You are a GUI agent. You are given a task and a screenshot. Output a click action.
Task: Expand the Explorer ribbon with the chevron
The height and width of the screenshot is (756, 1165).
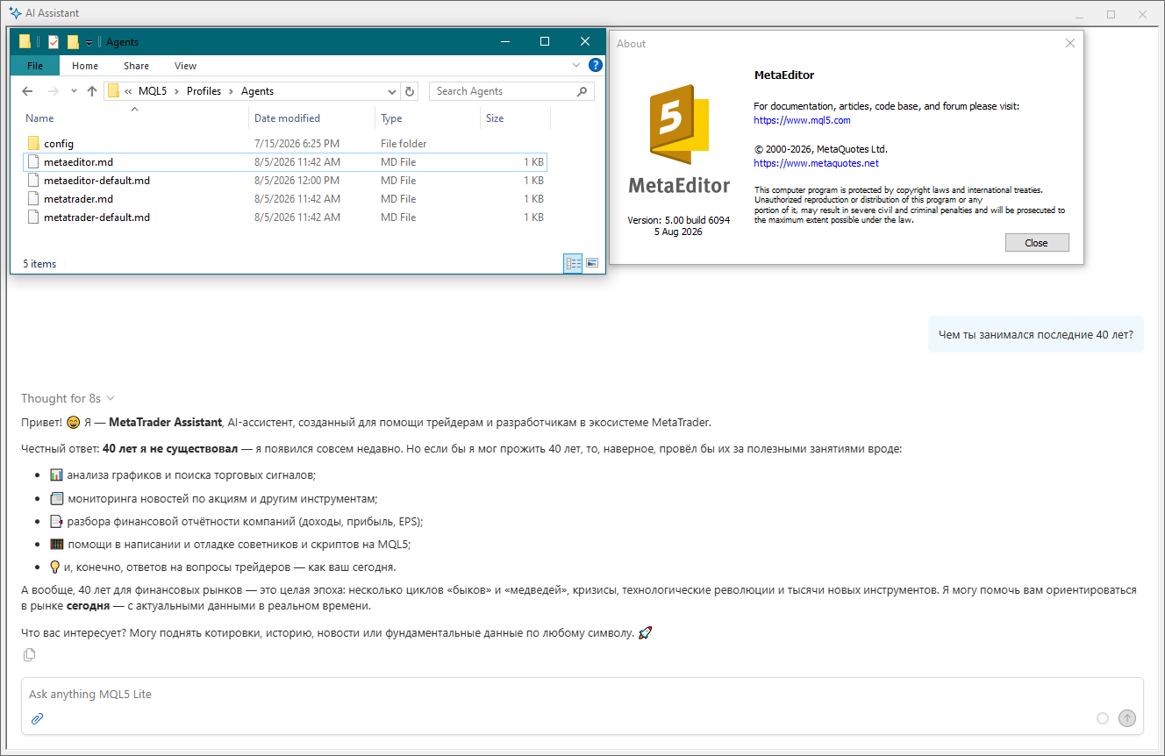[x=576, y=65]
